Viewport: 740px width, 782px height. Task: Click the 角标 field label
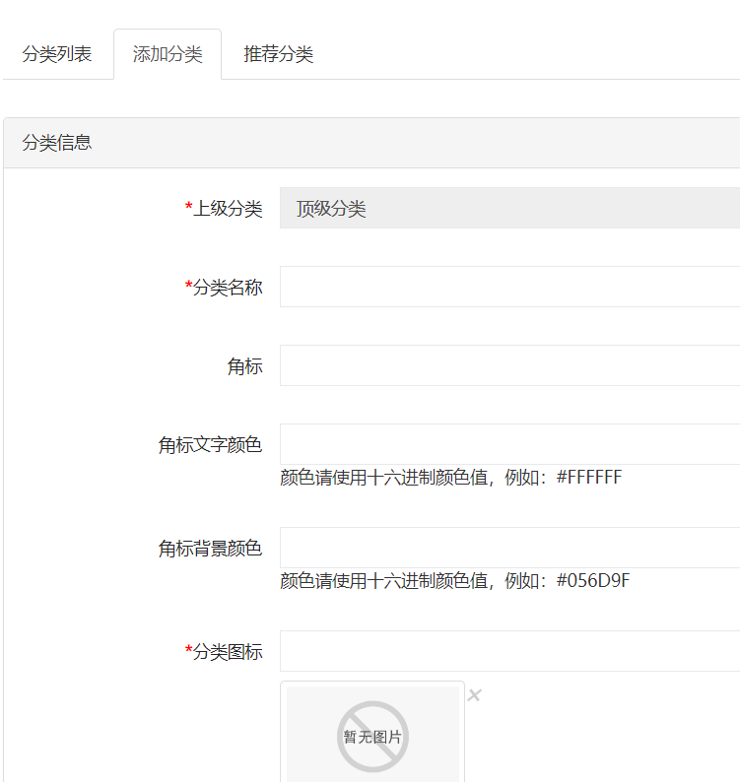click(x=244, y=366)
